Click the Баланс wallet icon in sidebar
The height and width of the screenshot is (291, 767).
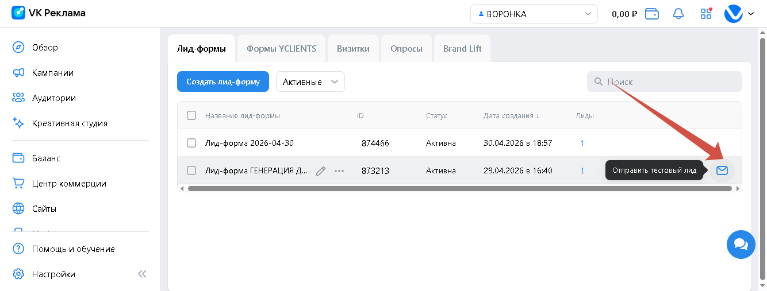pyautogui.click(x=18, y=158)
